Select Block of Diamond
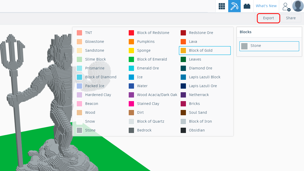304x171 pixels. (101, 77)
